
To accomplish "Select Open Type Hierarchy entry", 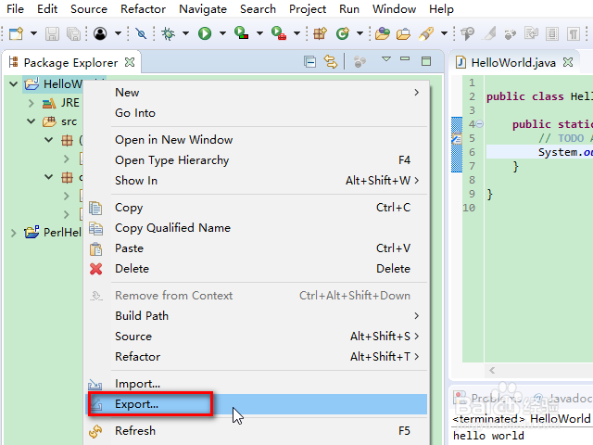I will pos(258,160).
